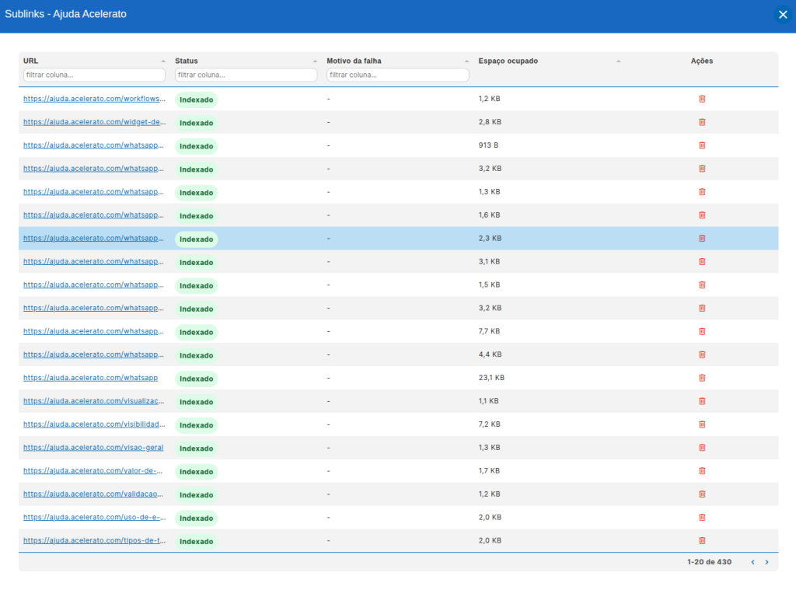
Task: Delete the workflows sublink row
Action: (x=702, y=99)
